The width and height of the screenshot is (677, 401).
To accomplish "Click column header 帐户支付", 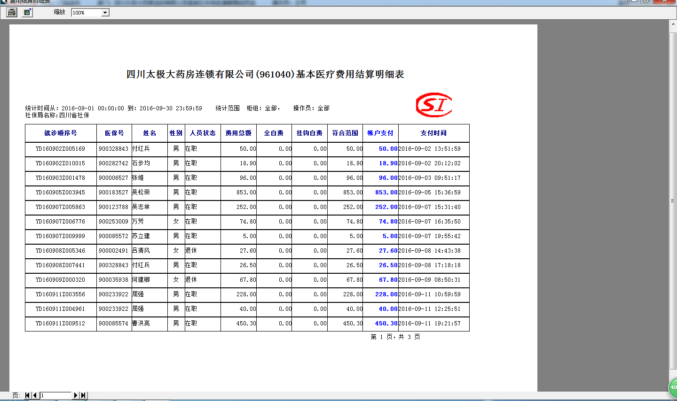I will coord(380,133).
